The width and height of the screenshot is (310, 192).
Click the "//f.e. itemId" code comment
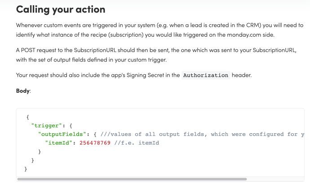click(x=137, y=143)
